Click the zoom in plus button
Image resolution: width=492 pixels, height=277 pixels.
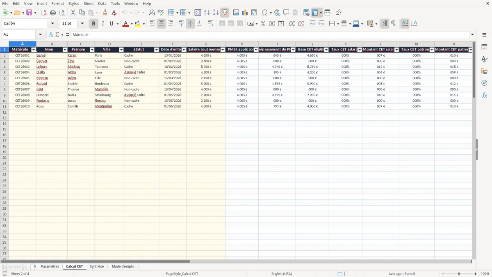(x=475, y=274)
